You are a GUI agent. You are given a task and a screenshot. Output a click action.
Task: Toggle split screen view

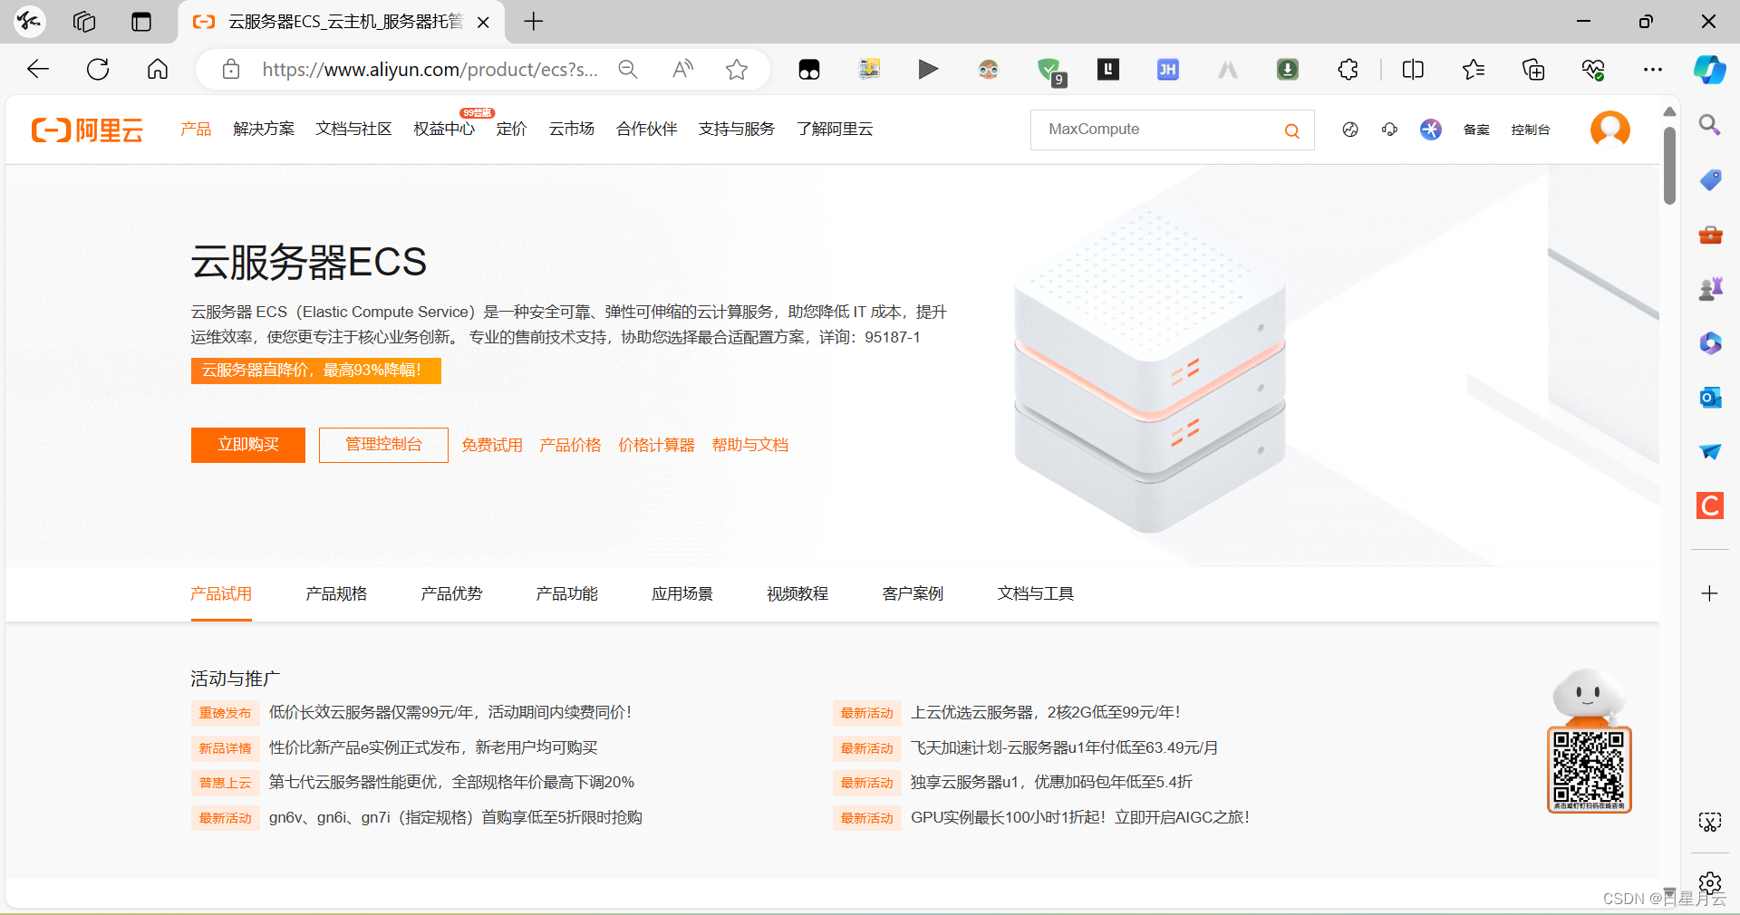coord(1413,70)
